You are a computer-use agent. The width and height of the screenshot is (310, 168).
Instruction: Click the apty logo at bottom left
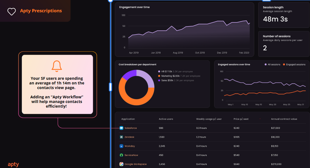point(13,164)
